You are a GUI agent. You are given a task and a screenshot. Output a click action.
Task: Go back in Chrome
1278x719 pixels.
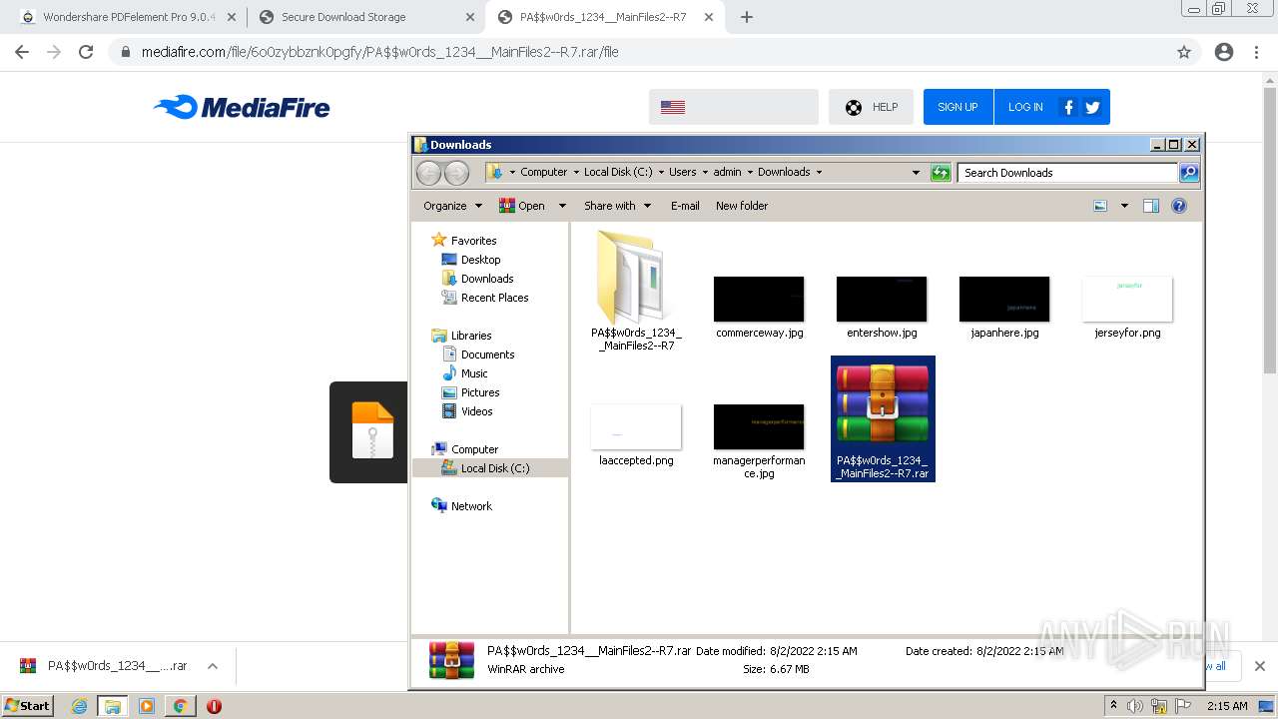point(22,52)
